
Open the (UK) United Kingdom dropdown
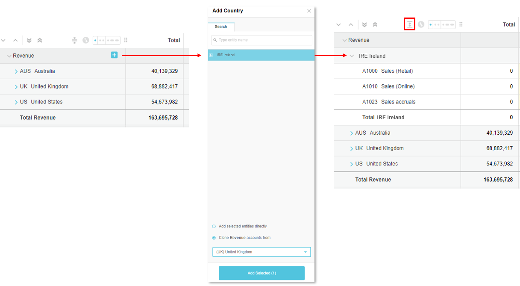pos(261,252)
